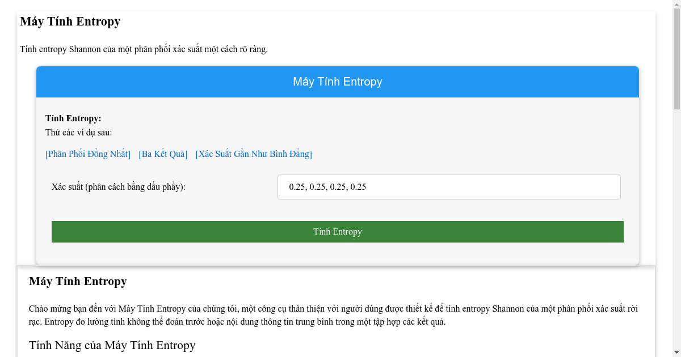Click the welcome paragraph about entropy
The height and width of the screenshot is (357, 681).
[333, 314]
